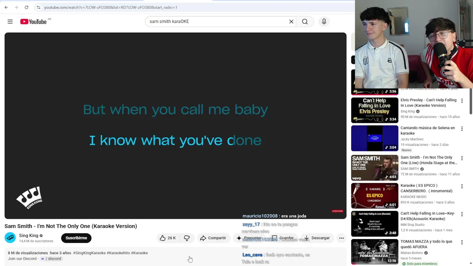
Task: Open MM Sing Studio channel name
Action: pyautogui.click(x=412, y=225)
